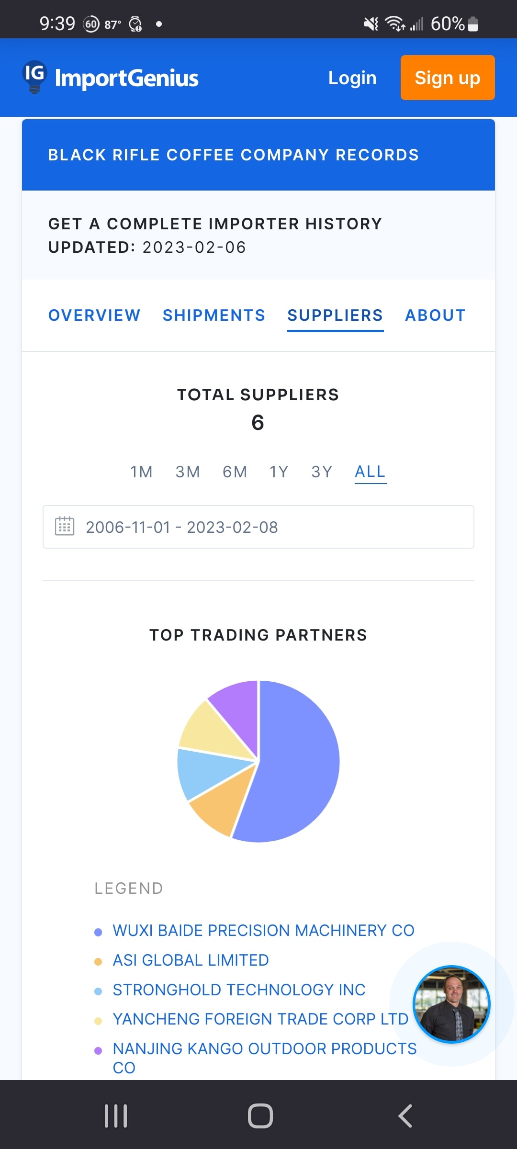Select the 1M time range

pos(141,472)
